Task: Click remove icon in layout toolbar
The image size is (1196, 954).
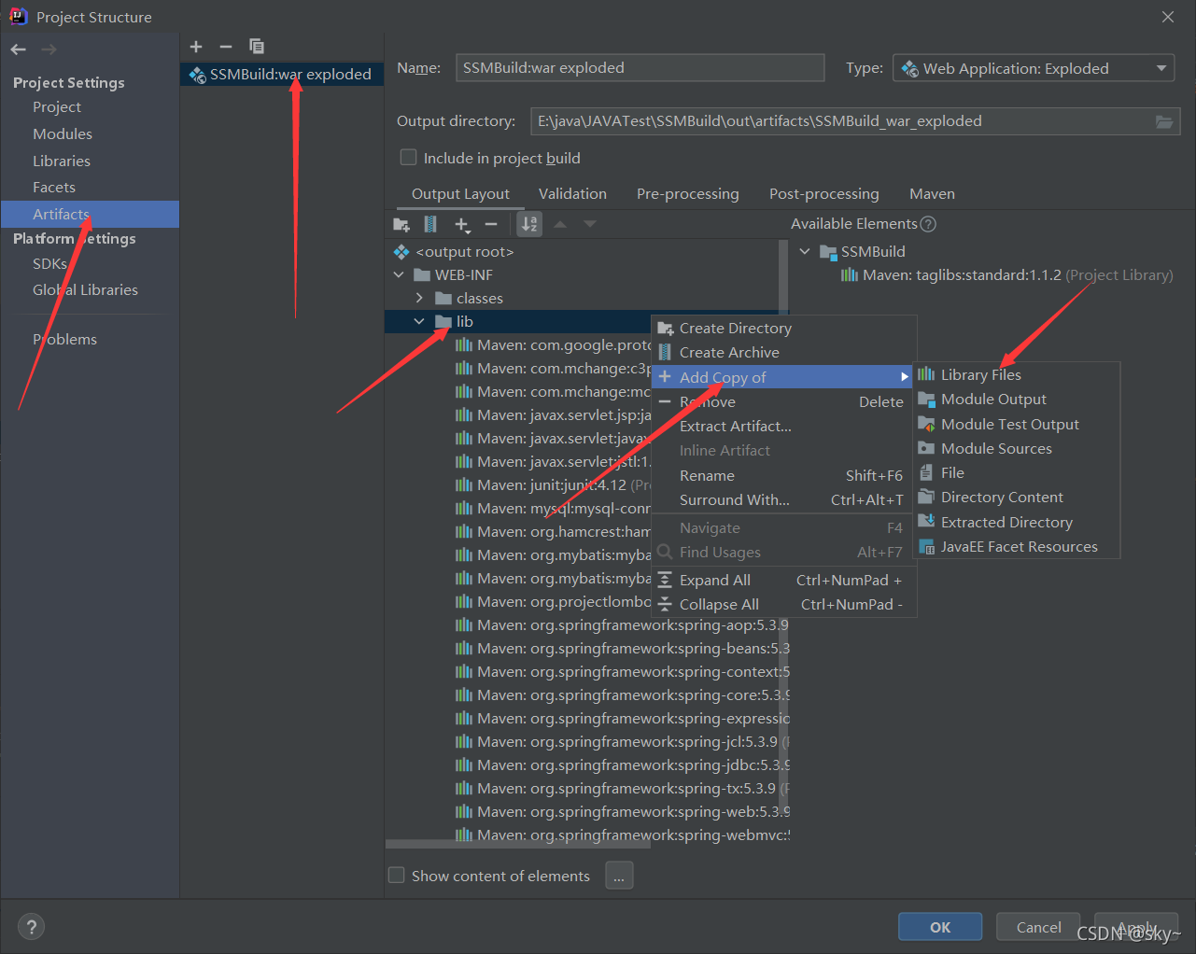Action: (x=491, y=224)
